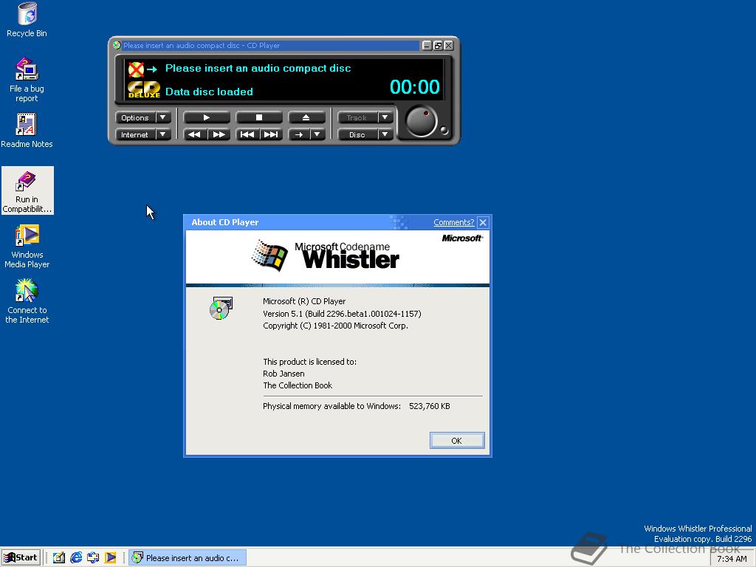Open the Start menu
This screenshot has height=567, width=756.
21,558
